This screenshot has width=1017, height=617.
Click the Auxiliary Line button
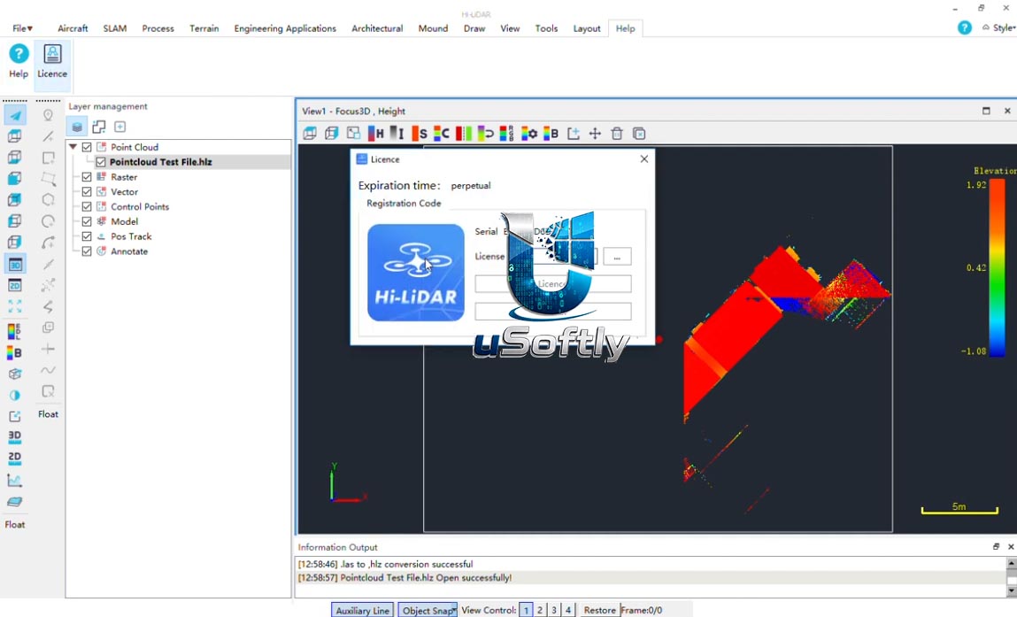(x=363, y=610)
